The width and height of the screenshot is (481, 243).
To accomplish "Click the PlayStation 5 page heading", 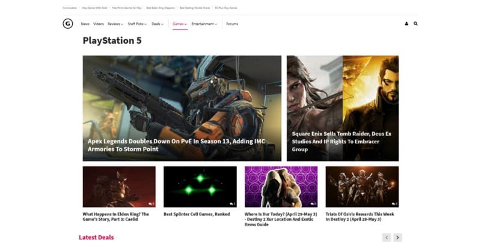I will [x=112, y=40].
